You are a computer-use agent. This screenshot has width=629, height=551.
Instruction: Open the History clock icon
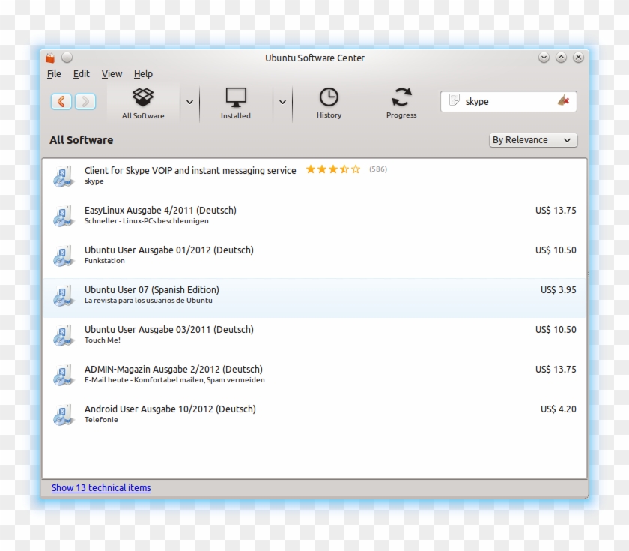(329, 97)
